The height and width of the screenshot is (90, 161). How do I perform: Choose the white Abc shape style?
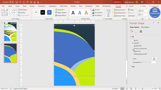coord(36,12)
